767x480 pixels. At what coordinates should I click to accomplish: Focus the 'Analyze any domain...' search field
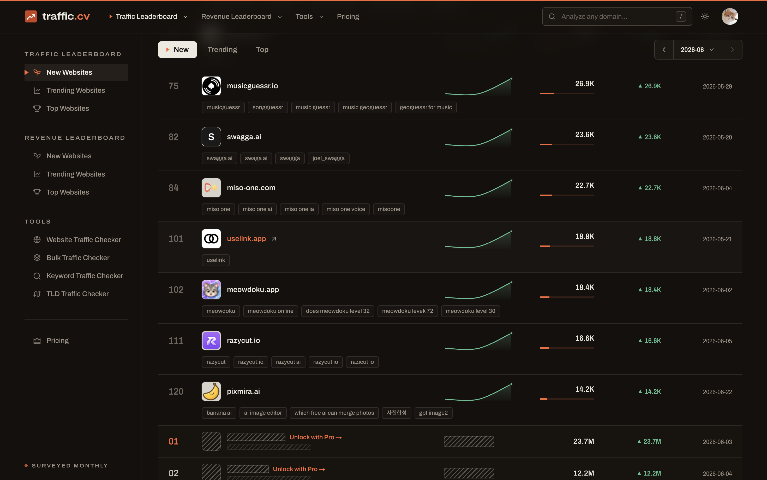coord(617,16)
